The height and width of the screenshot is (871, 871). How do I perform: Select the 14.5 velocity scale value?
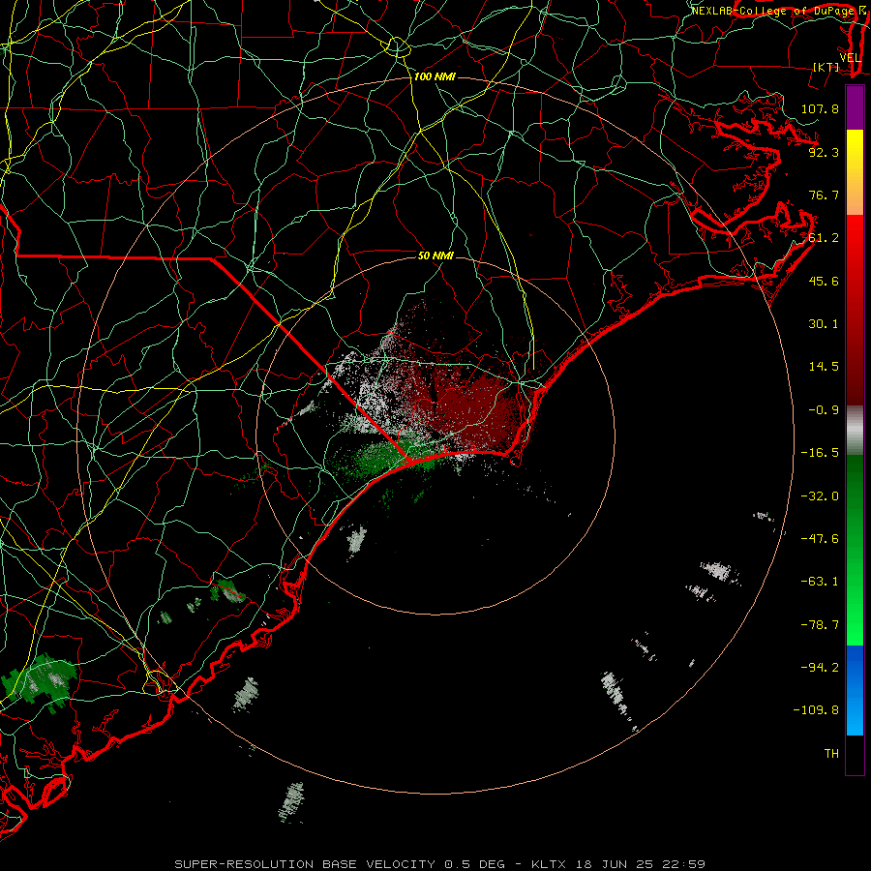[x=824, y=367]
